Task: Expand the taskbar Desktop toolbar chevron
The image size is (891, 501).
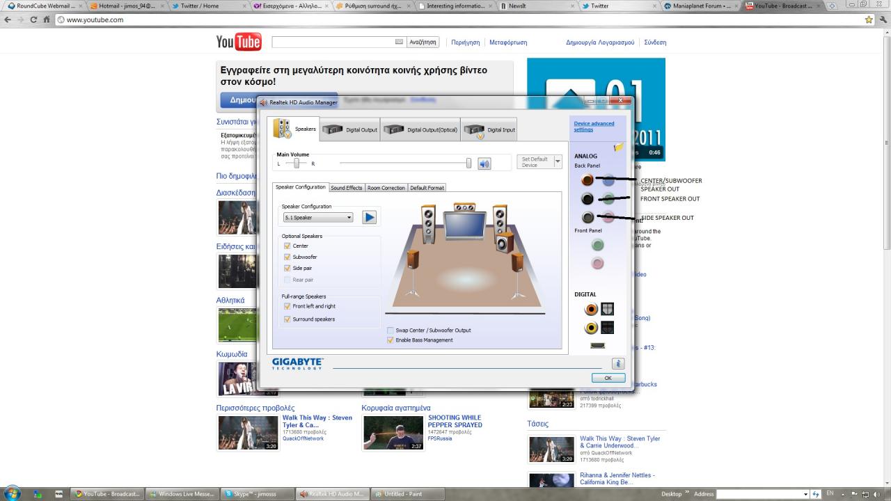Action: pos(688,493)
